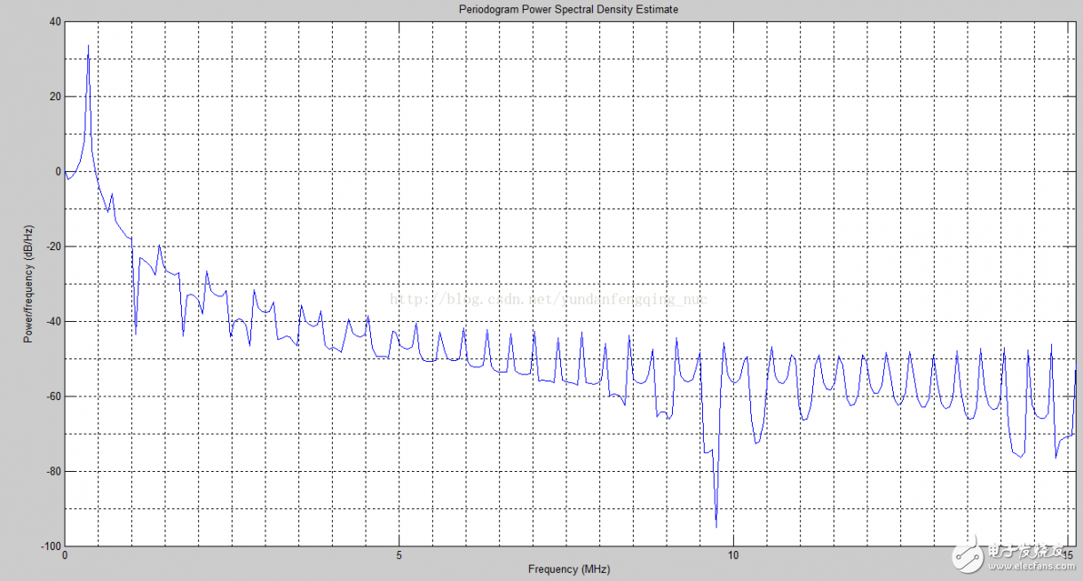The width and height of the screenshot is (1083, 581).
Task: Open the CSDN blog watermark URL
Action: click(550, 300)
